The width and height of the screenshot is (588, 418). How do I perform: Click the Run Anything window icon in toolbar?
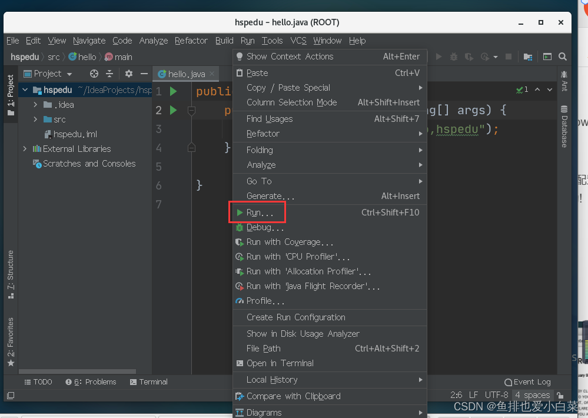click(x=547, y=57)
